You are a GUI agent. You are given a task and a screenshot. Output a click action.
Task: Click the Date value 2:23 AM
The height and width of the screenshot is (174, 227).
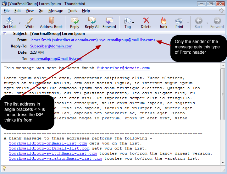(x=37, y=52)
